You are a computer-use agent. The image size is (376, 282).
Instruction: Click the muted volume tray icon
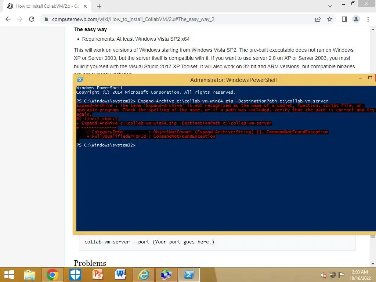tap(323, 275)
